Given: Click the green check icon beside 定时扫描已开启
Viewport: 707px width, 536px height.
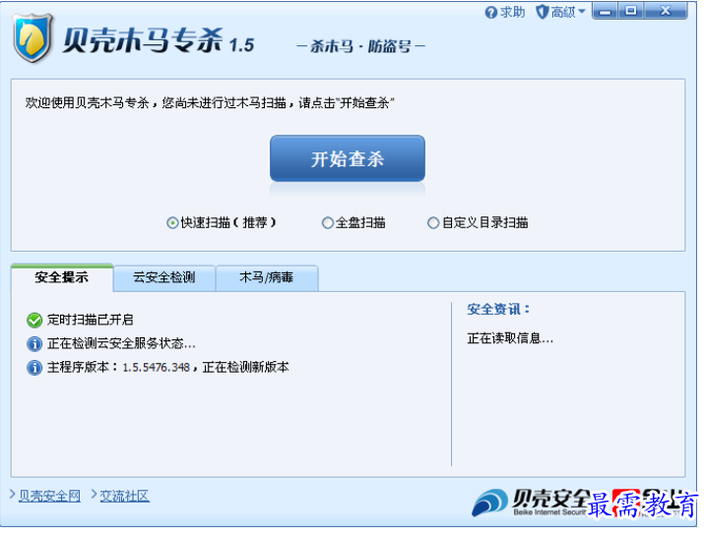Looking at the screenshot, I should tap(34, 321).
